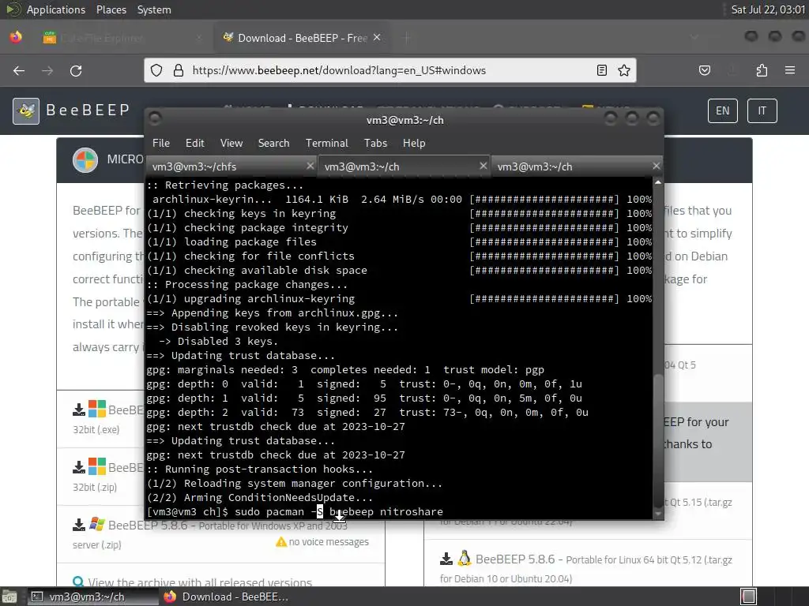
Task: Click the clock Sat Jul 22, 03:01
Action: coord(768,9)
